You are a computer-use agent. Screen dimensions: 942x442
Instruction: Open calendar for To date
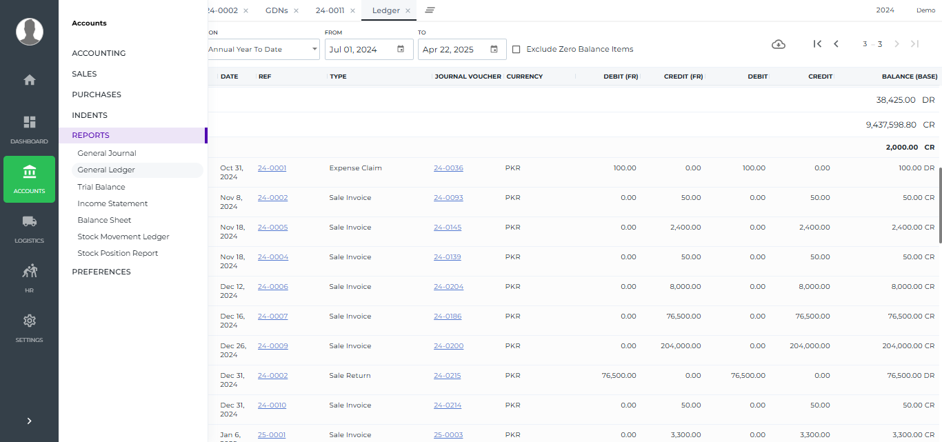[494, 49]
